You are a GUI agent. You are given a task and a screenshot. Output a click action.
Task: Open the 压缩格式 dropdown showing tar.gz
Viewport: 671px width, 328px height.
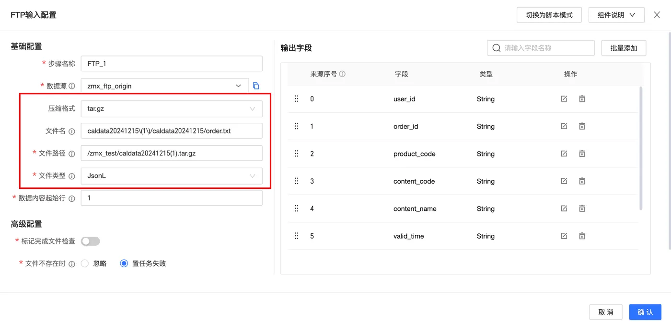point(172,109)
